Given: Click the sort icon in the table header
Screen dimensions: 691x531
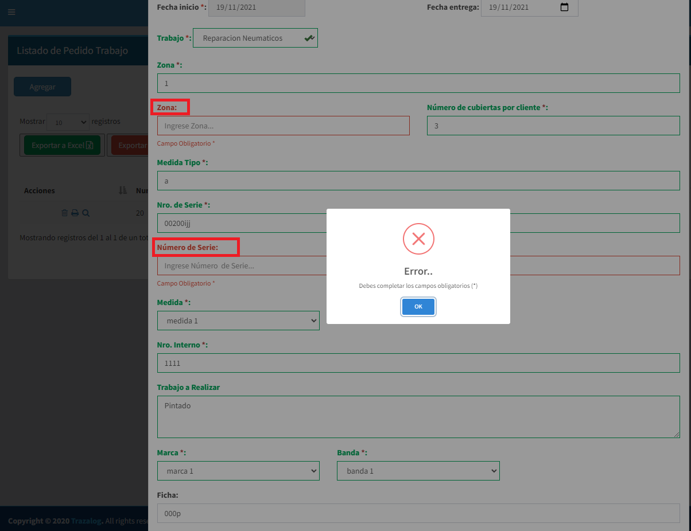Looking at the screenshot, I should click(123, 190).
